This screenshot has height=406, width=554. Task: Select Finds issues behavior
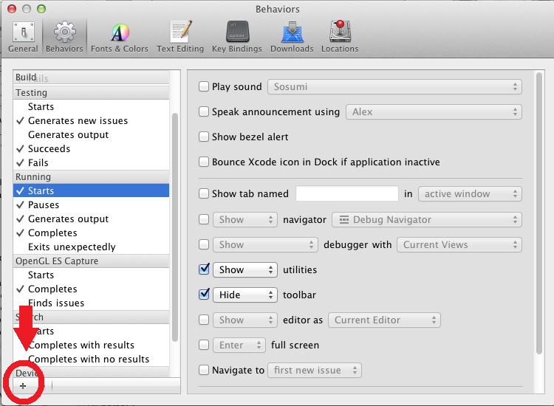pyautogui.click(x=91, y=303)
